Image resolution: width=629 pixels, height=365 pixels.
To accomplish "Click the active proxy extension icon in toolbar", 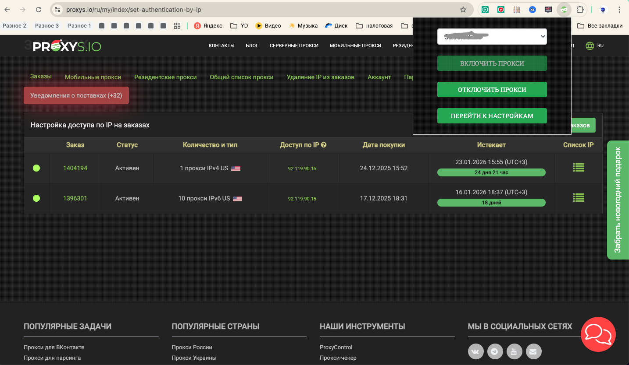I will 564,10.
